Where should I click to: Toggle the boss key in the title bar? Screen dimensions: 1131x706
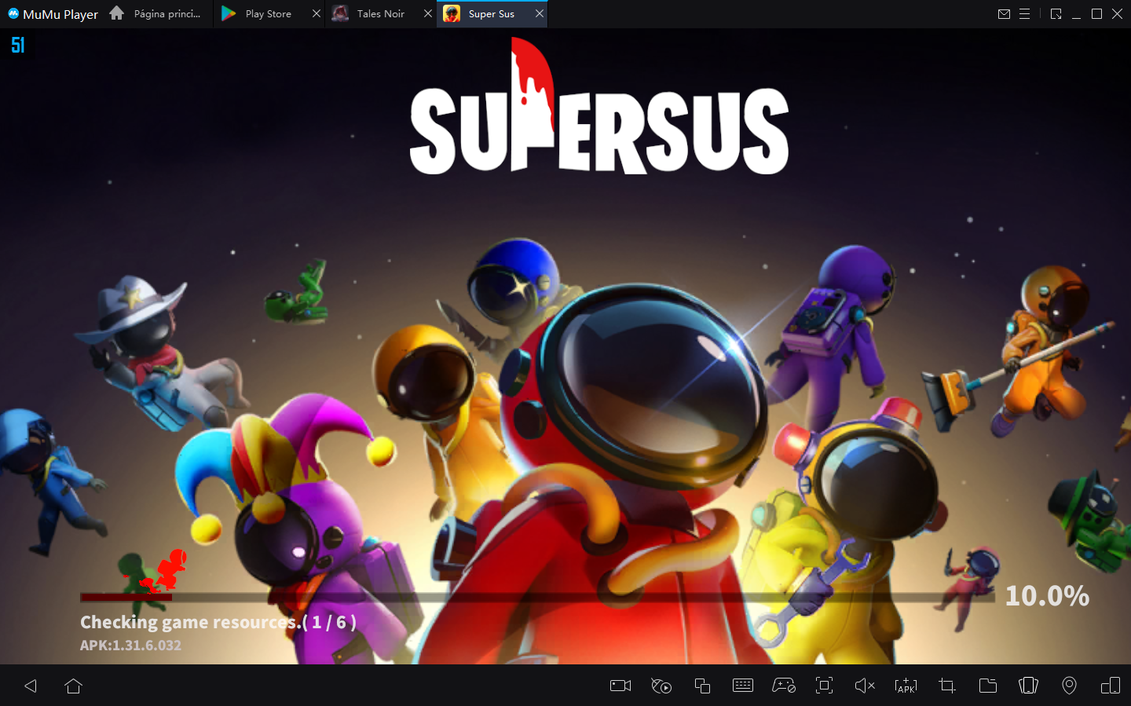tap(1056, 13)
